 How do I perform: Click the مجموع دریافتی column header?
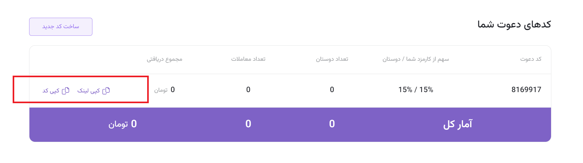[164, 59]
